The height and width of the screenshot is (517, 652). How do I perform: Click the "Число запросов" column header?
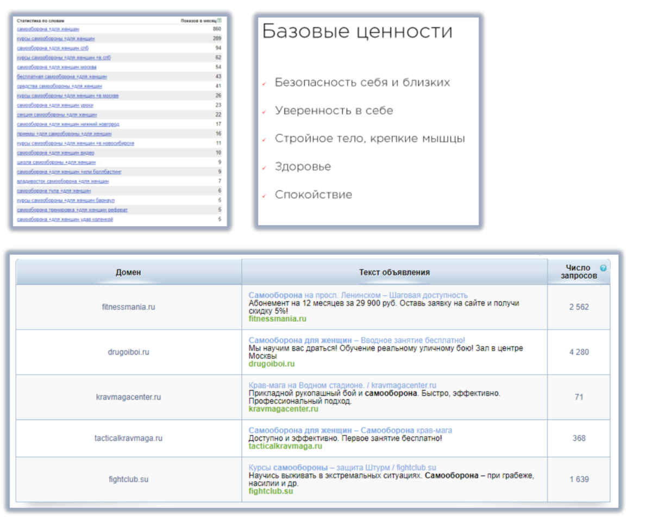click(579, 272)
